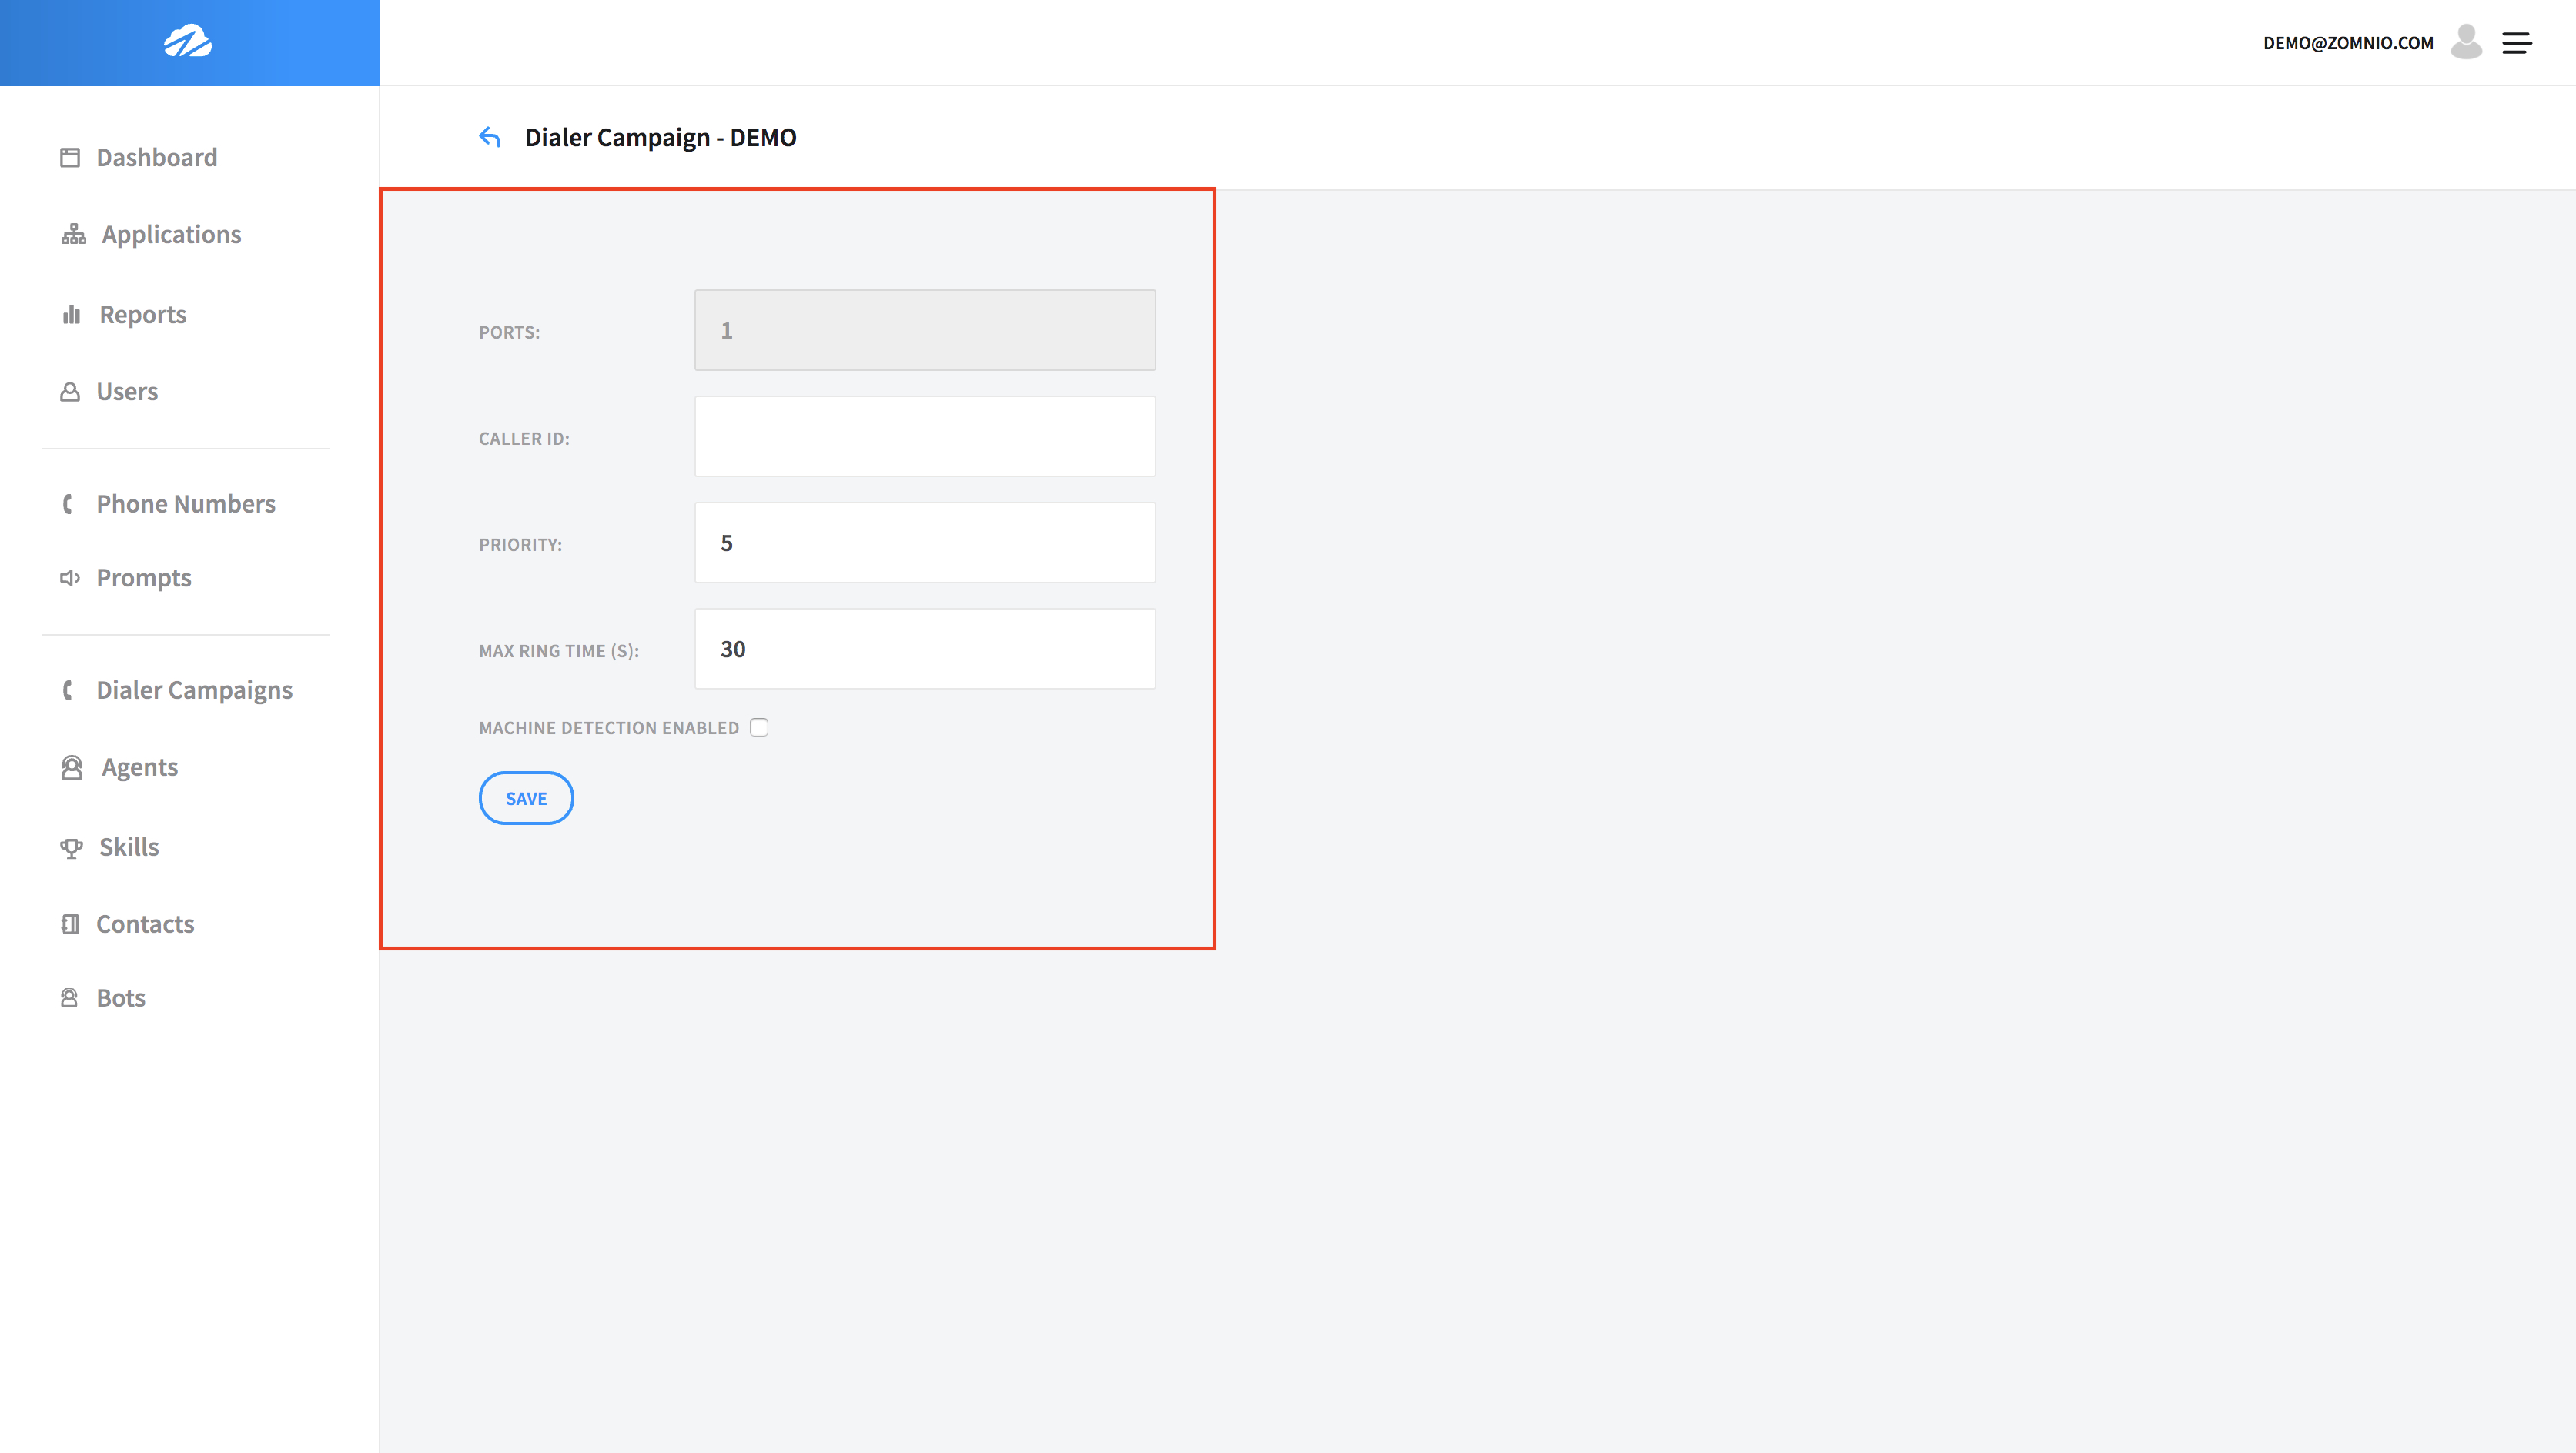The image size is (2576, 1453).
Task: Edit the Priority value field
Action: (x=924, y=543)
